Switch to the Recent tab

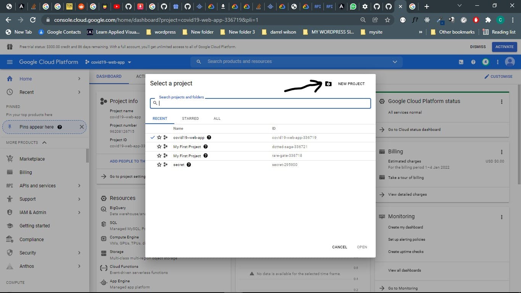click(160, 118)
